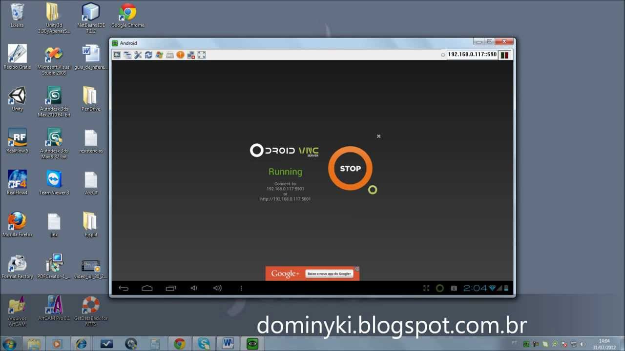
Task: Click the refresh screen toolbar icon
Action: [x=148, y=55]
